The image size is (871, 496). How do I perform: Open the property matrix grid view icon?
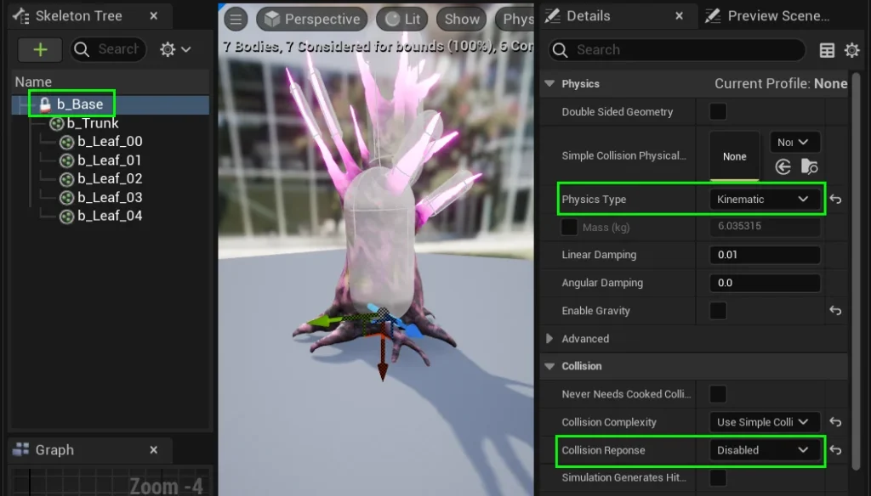tap(827, 51)
